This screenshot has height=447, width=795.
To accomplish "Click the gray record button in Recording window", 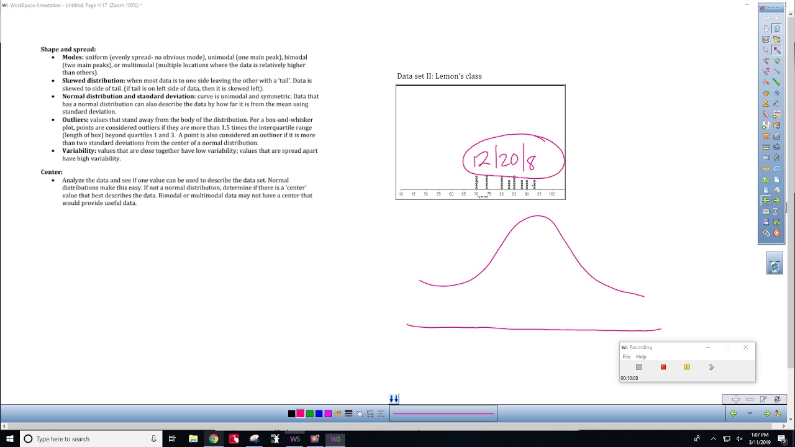I will point(639,367).
